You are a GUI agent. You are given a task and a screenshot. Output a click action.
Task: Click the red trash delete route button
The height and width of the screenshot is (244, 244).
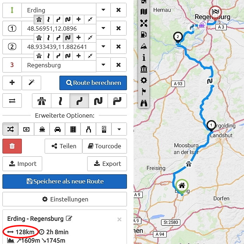click(12, 146)
